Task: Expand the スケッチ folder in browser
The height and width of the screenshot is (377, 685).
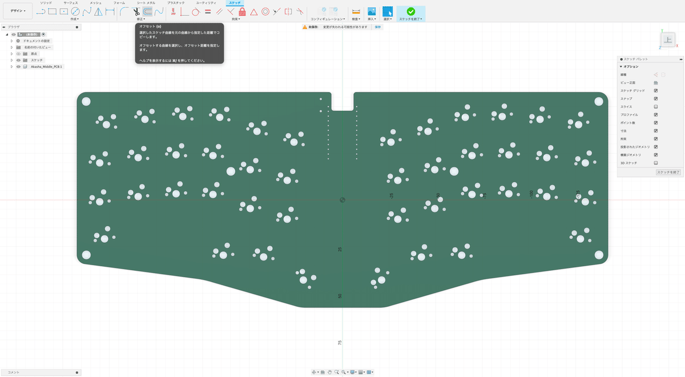Action: pyautogui.click(x=11, y=60)
